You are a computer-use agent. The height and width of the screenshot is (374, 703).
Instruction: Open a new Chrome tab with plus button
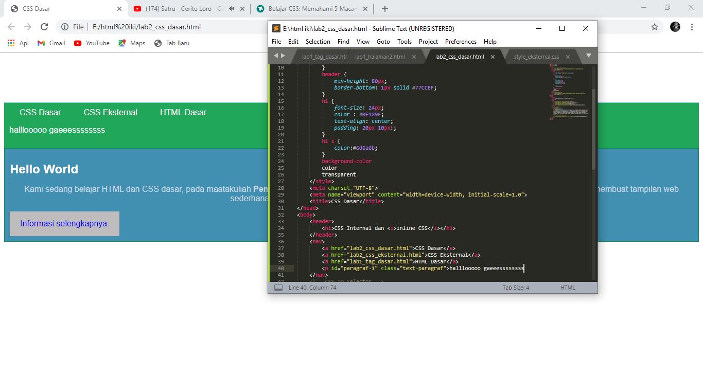384,9
